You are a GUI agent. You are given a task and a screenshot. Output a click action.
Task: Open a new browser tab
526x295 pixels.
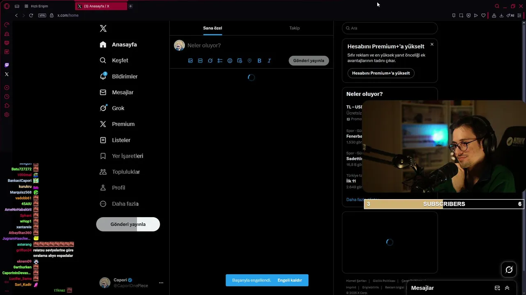pyautogui.click(x=131, y=6)
